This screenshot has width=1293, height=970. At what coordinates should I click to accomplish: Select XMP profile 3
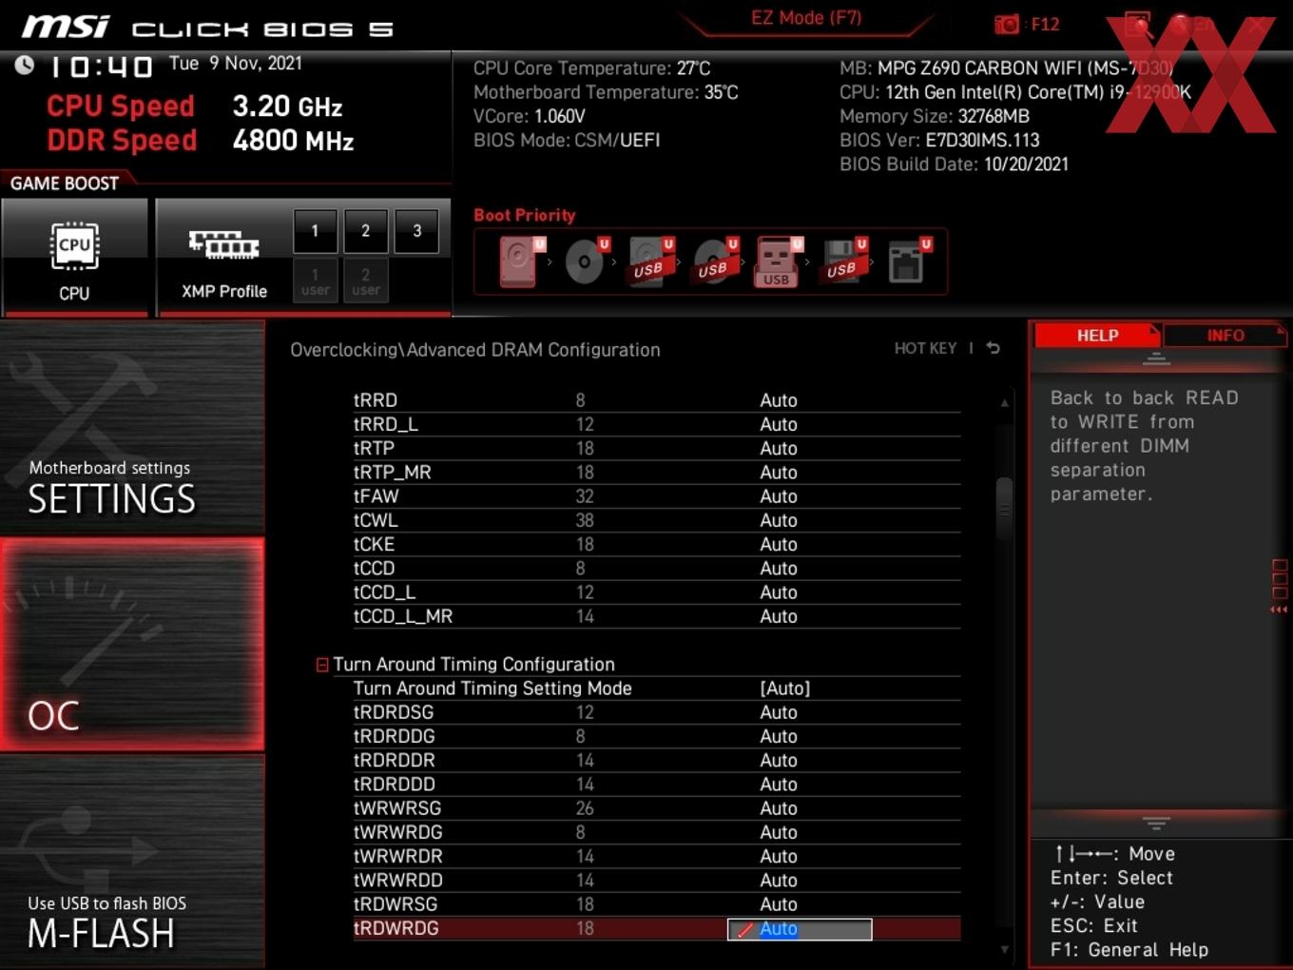pyautogui.click(x=416, y=231)
